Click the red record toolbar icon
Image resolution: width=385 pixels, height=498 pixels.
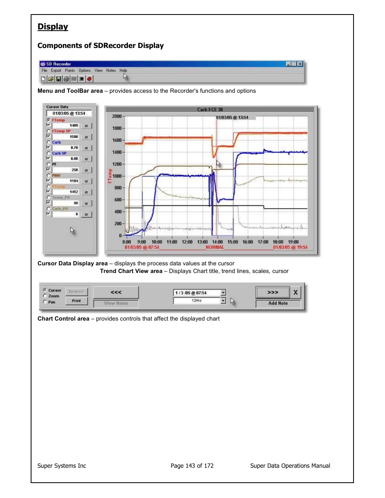tap(89, 79)
